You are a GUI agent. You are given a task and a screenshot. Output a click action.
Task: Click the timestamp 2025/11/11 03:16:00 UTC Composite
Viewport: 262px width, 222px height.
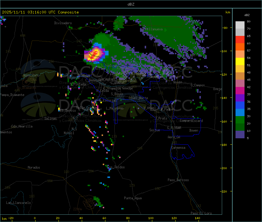tap(40, 12)
